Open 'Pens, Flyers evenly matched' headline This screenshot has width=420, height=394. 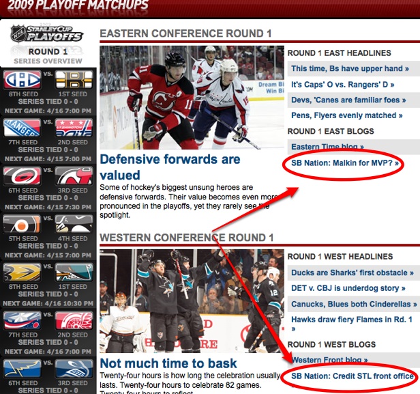(346, 115)
